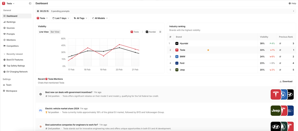
Task: Click the Prompts chat icon in sidebar
Action: [x=4, y=34]
